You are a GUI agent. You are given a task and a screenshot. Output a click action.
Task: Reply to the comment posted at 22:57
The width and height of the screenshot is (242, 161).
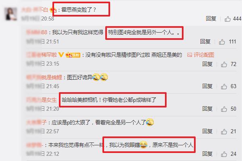click(207, 131)
